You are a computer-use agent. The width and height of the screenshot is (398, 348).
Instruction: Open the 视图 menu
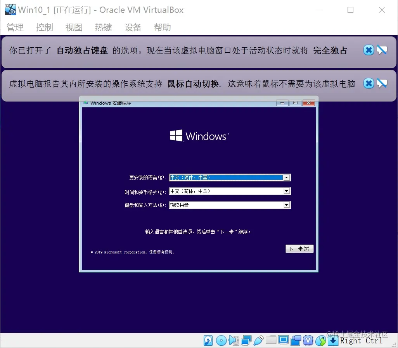pyautogui.click(x=74, y=27)
